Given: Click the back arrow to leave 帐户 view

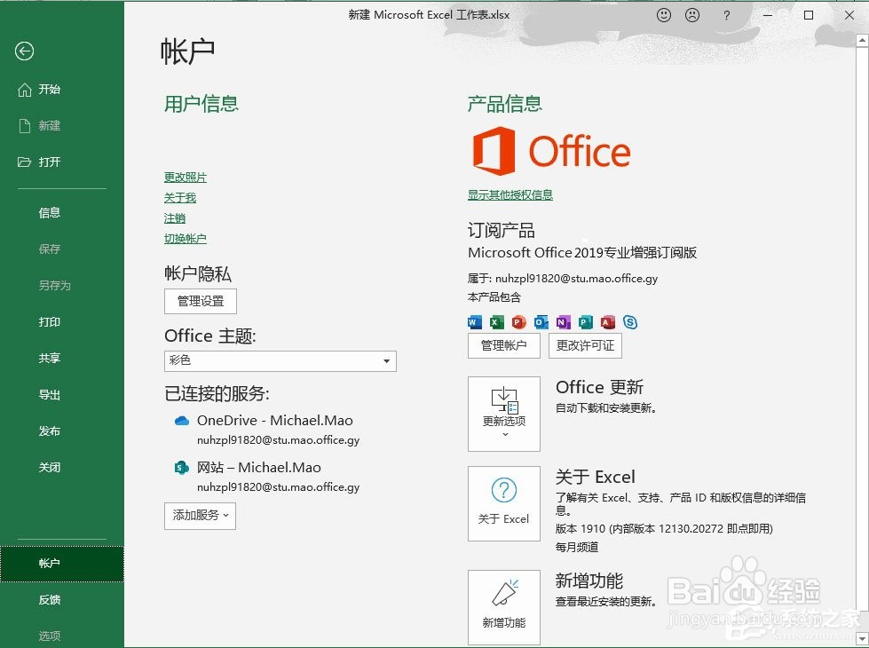Looking at the screenshot, I should pos(24,51).
